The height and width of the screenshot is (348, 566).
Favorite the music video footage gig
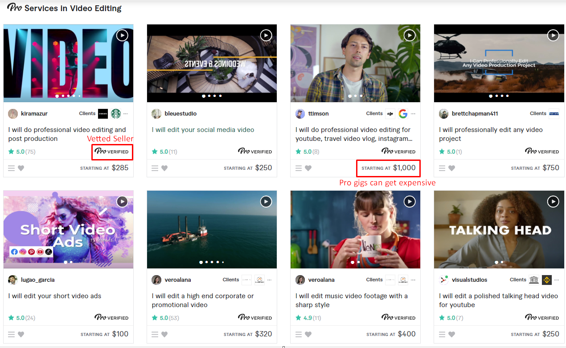tap(308, 334)
